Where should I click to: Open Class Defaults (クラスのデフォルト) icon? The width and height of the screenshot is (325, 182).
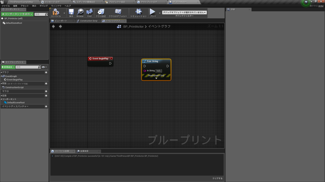click(x=118, y=13)
